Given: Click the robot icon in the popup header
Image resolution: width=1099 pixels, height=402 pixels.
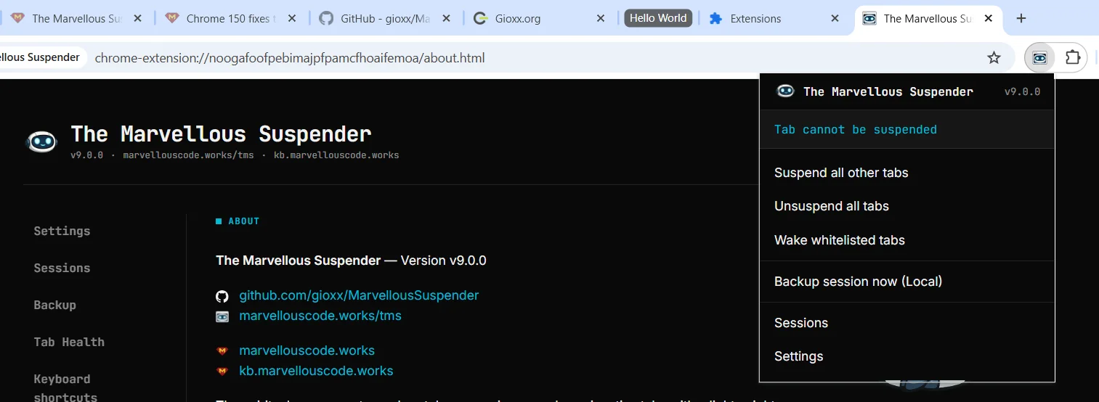Looking at the screenshot, I should tap(785, 91).
